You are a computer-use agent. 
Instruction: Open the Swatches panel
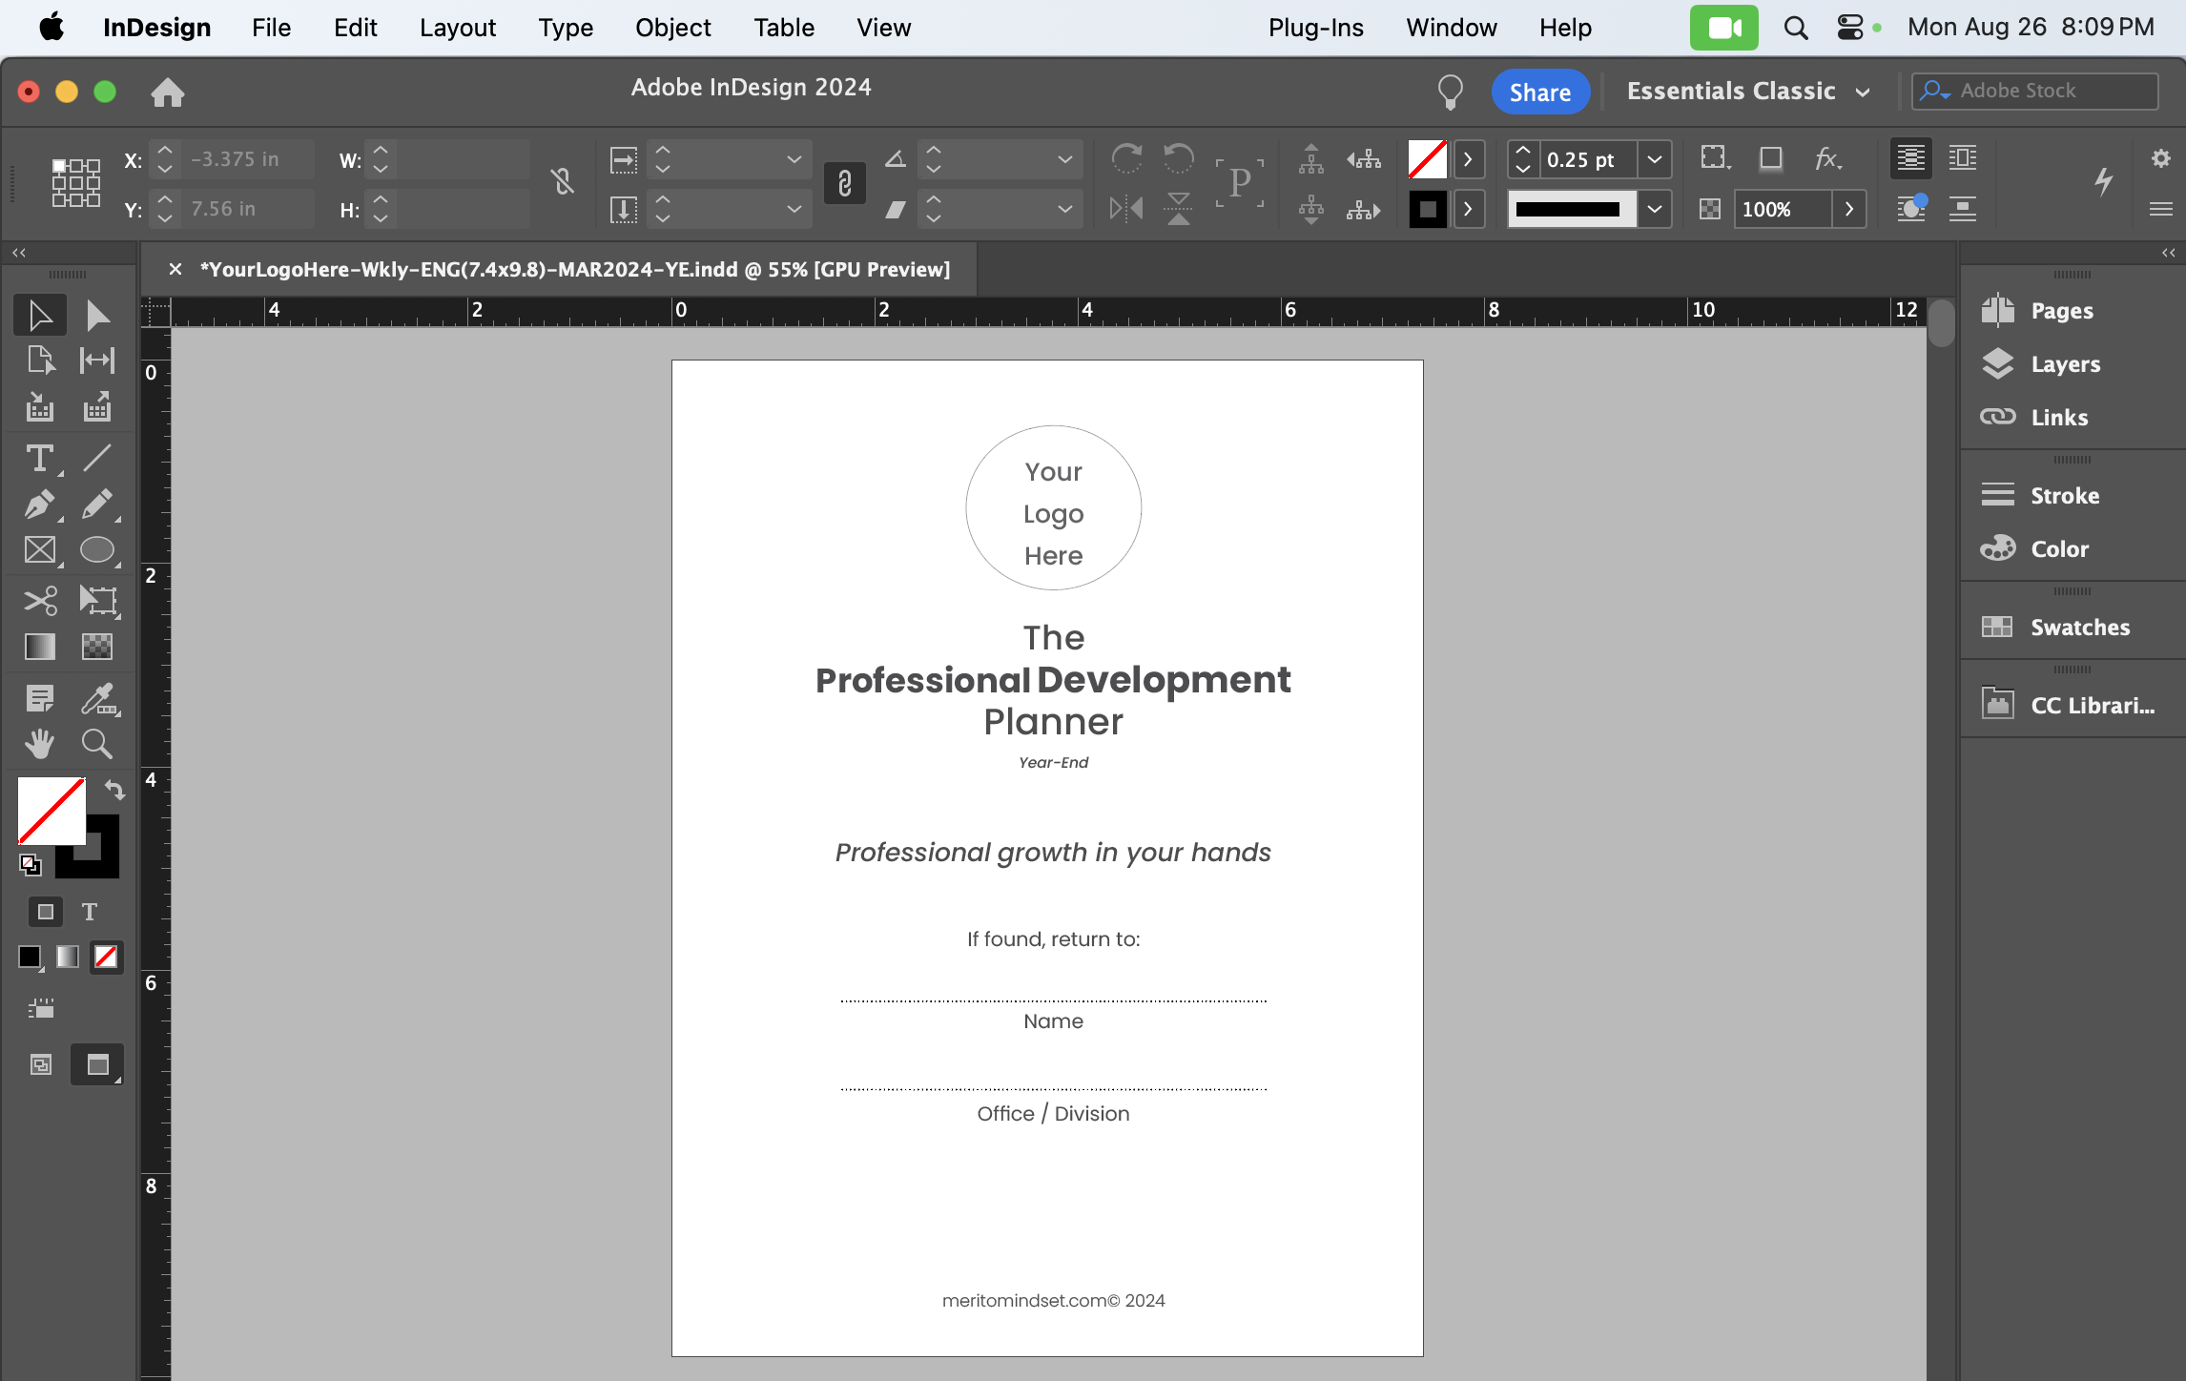tap(2078, 627)
